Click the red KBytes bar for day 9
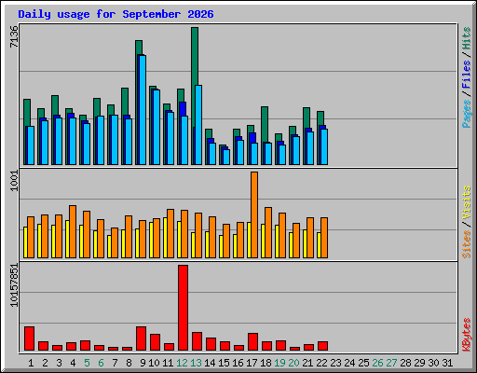Screen dimensions: 477x373 141,338
